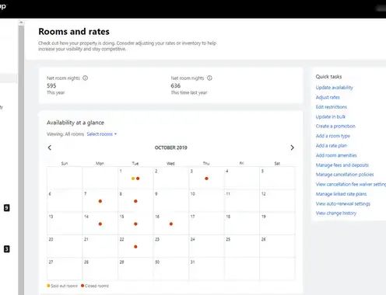
Task: Click the Availability at a glance heading
Action: pyautogui.click(x=75, y=123)
